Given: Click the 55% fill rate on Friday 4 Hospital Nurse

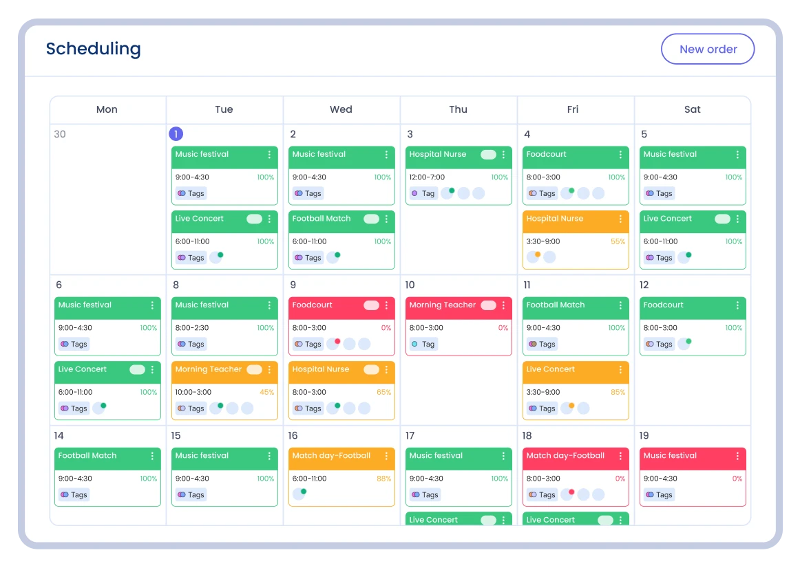Looking at the screenshot, I should point(618,241).
